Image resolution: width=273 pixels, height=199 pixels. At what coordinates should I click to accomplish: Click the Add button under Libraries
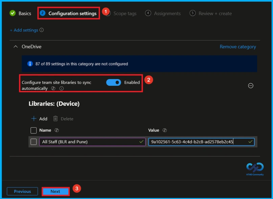point(39,119)
